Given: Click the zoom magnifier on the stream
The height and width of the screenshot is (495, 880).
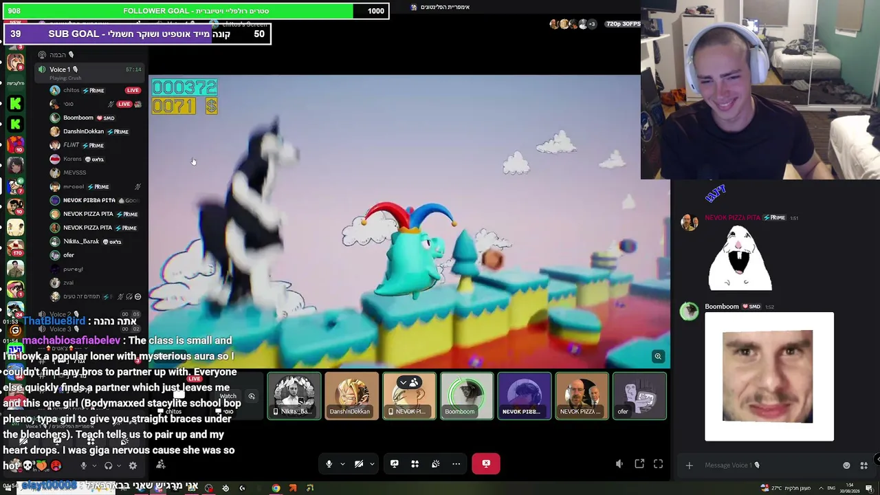Looking at the screenshot, I should (x=658, y=356).
